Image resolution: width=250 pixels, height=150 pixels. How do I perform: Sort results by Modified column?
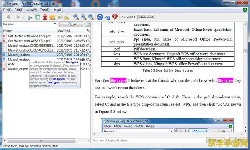pyautogui.click(x=71, y=30)
